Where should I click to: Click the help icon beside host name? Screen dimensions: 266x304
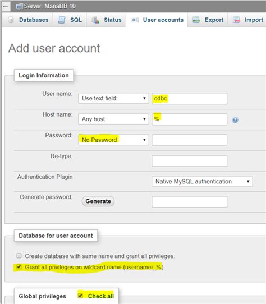point(235,120)
